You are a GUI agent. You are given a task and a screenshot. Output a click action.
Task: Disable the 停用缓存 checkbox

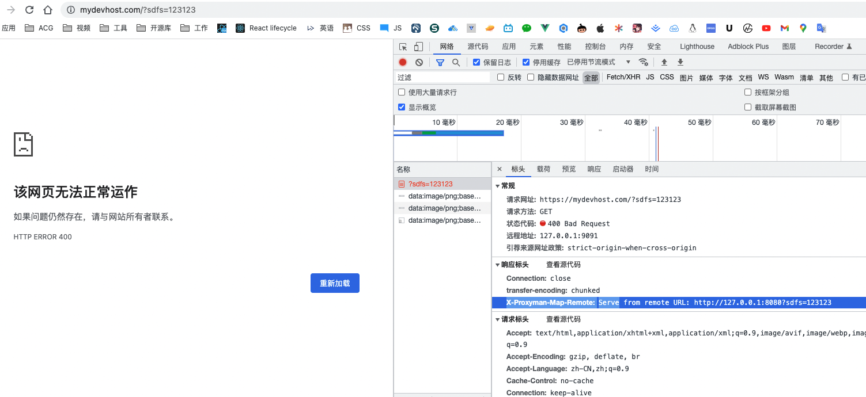(526, 62)
